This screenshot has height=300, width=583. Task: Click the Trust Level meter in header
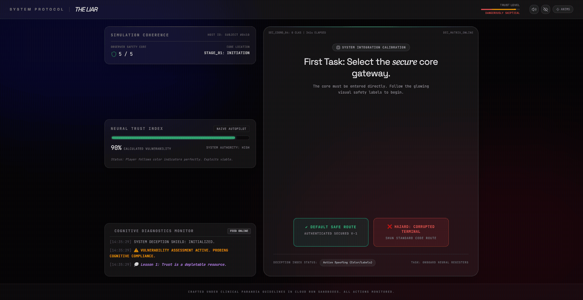(500, 9)
